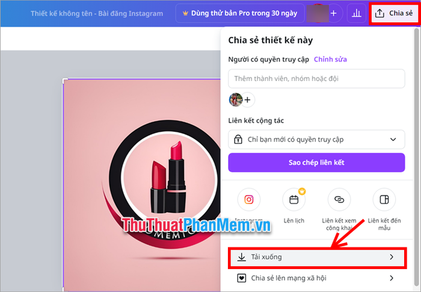Click the Người có quyền truy cập label

click(x=268, y=60)
